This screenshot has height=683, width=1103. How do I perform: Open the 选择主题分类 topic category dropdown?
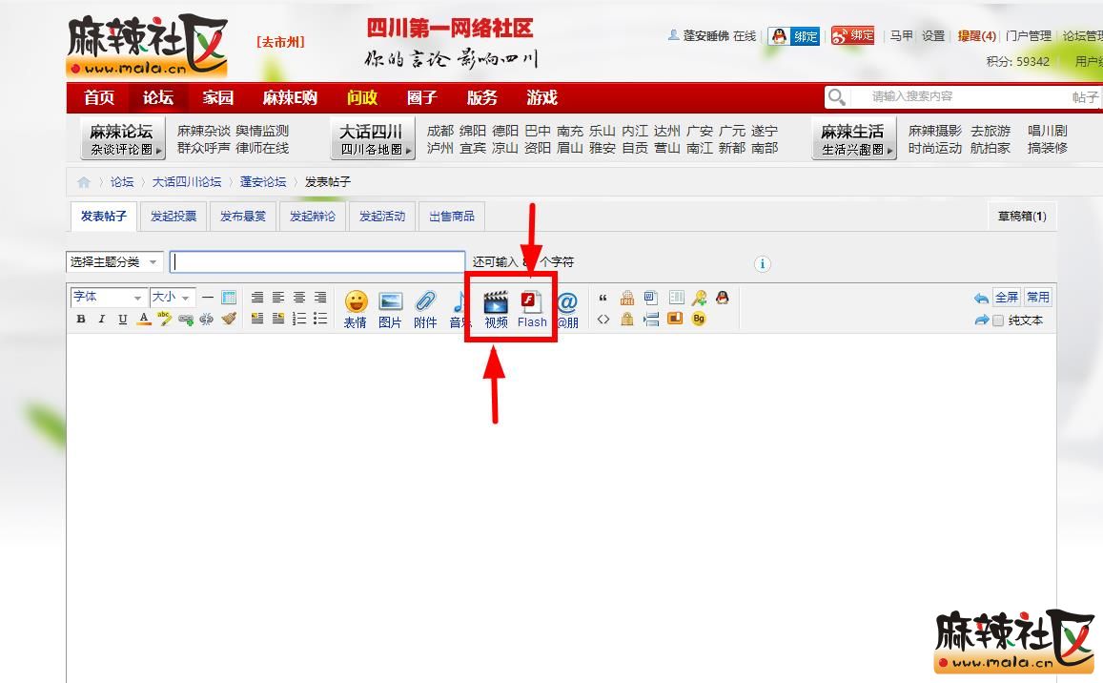[x=114, y=262]
